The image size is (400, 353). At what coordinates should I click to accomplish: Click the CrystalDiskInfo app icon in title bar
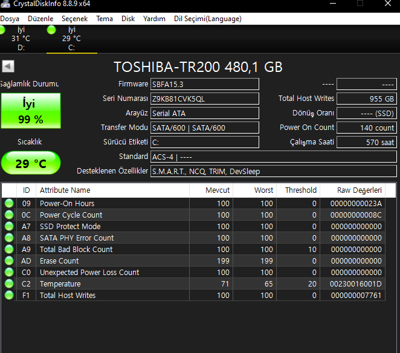pos(5,4)
